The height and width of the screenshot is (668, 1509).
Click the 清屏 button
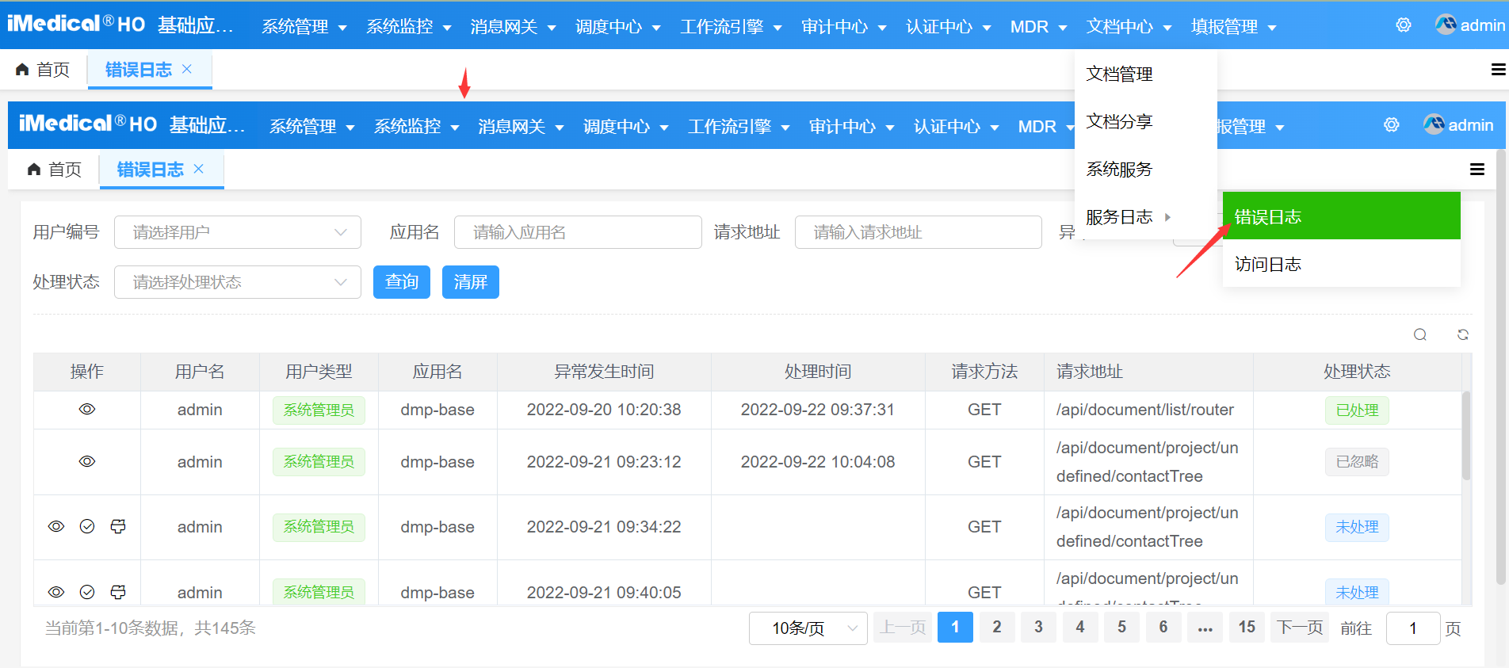(x=471, y=282)
